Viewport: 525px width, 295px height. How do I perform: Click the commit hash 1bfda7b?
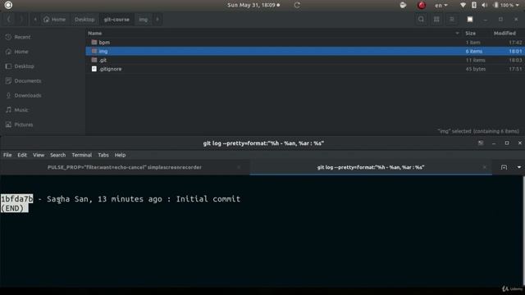tap(17, 199)
